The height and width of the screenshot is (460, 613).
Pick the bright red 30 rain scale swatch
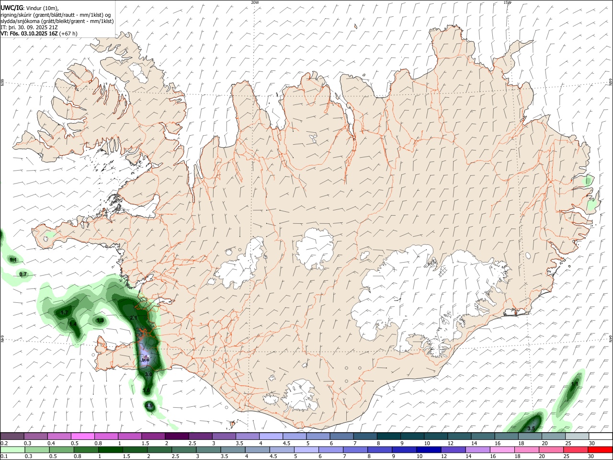point(600,449)
